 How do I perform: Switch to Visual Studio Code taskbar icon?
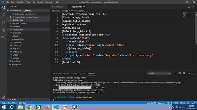point(56,107)
